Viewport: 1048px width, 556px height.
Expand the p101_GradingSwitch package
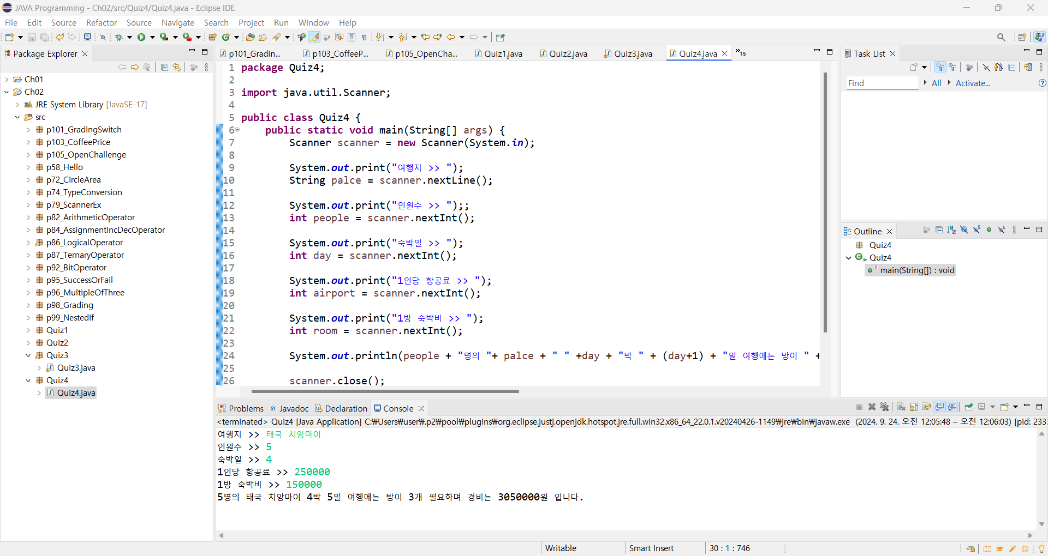tap(28, 130)
